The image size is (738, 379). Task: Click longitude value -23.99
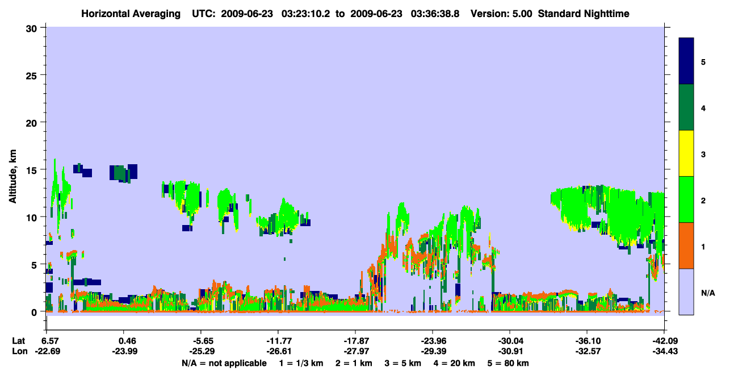coord(124,352)
